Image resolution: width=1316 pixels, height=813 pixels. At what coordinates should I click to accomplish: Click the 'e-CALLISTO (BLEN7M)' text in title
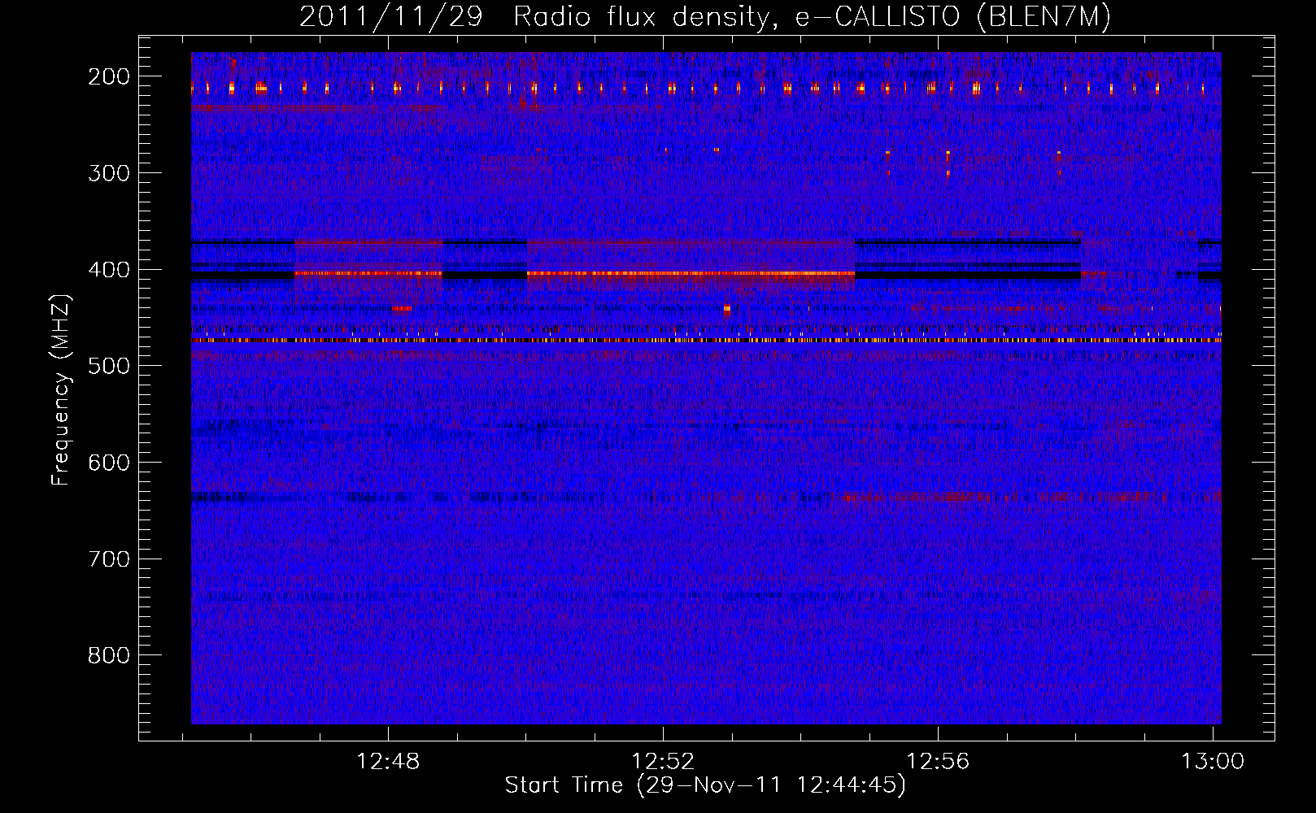coord(952,17)
